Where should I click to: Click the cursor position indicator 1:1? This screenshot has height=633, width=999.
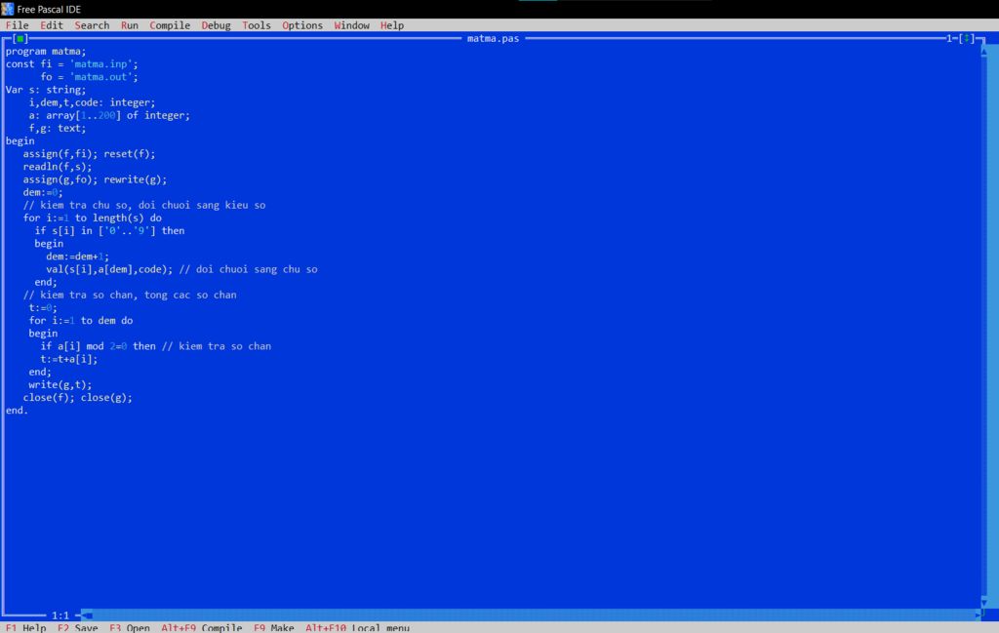coord(60,615)
